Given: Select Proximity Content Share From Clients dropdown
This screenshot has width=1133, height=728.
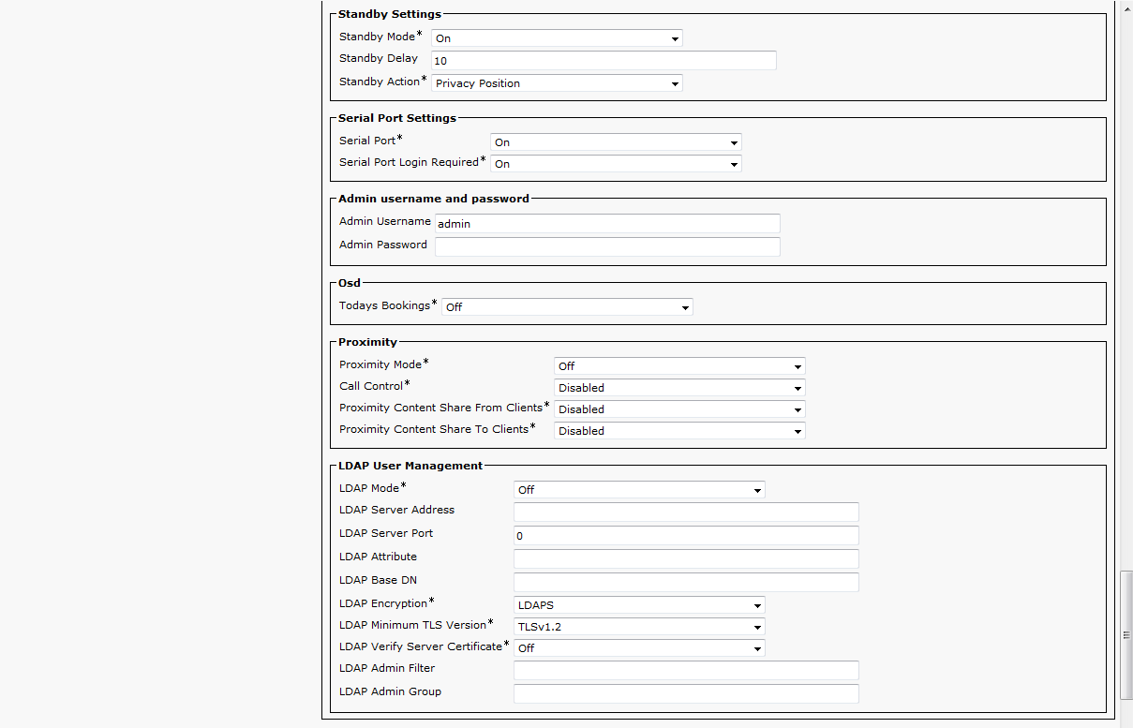Looking at the screenshot, I should 679,409.
